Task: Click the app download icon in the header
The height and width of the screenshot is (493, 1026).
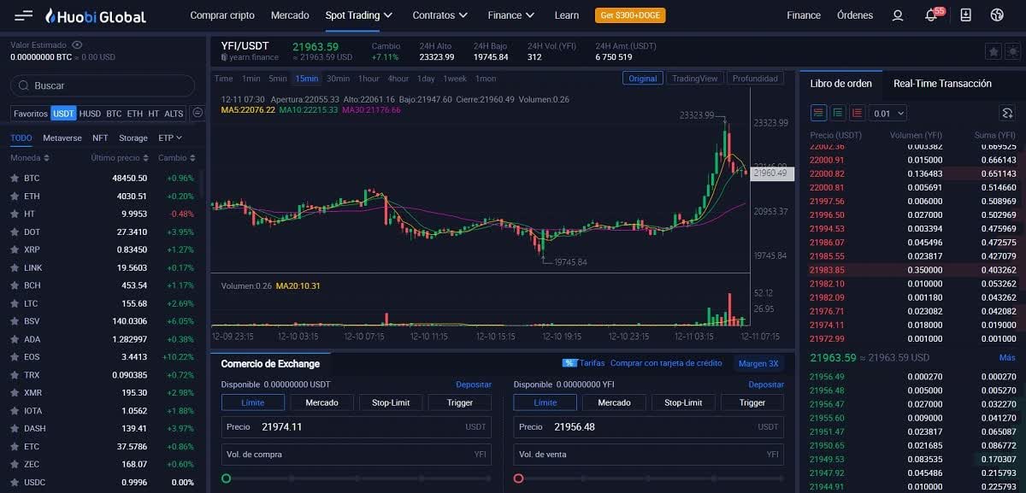Action: click(x=966, y=15)
